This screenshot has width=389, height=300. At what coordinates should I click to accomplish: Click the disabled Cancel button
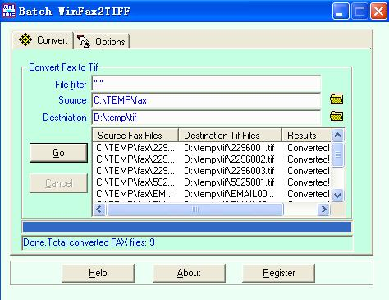point(58,183)
